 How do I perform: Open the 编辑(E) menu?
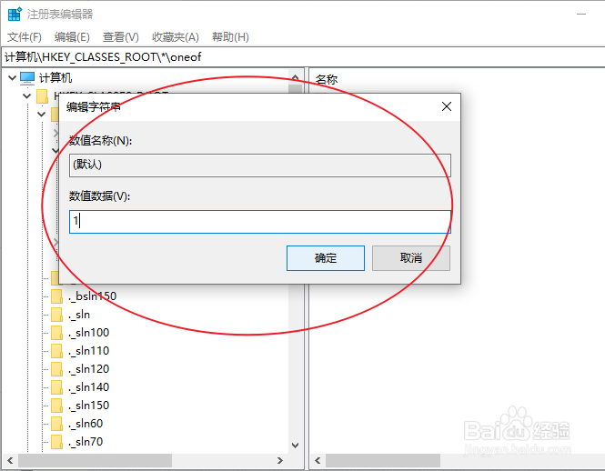pos(72,37)
